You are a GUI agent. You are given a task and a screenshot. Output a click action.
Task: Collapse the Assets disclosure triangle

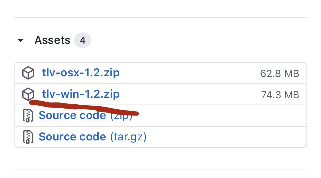pos(20,40)
